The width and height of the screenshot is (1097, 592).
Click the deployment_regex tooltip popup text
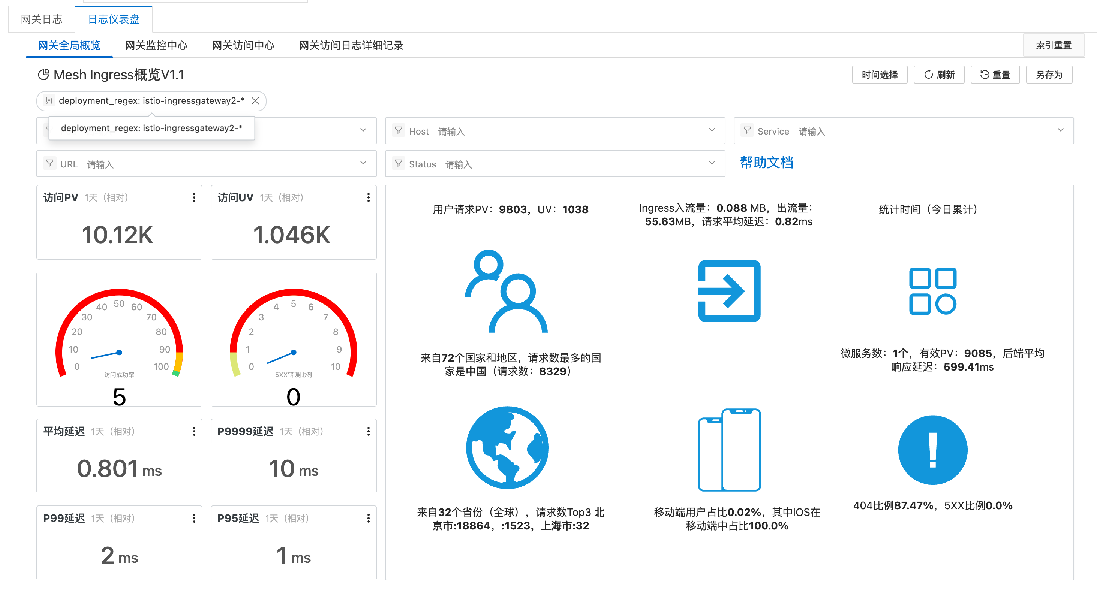(151, 128)
